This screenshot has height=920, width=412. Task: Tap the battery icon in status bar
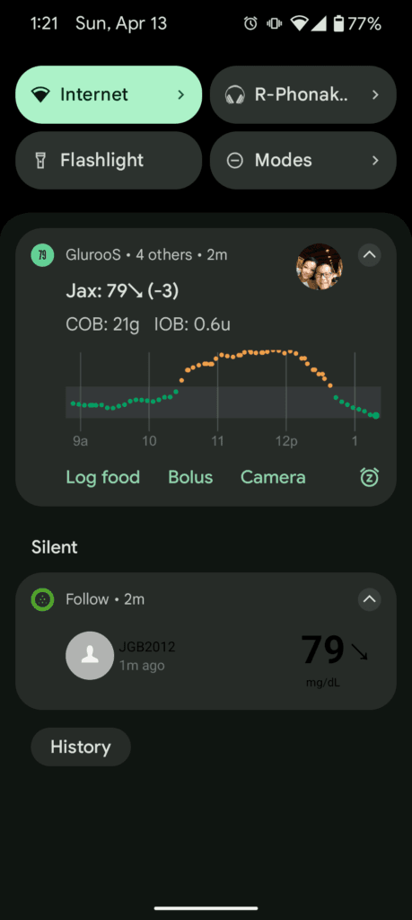338,23
